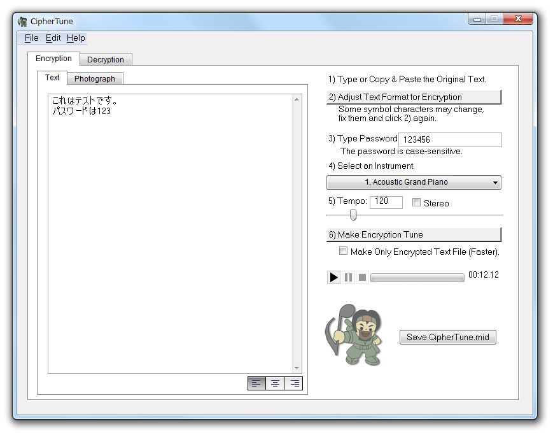Click Save CipherTune.mid button

coord(448,337)
